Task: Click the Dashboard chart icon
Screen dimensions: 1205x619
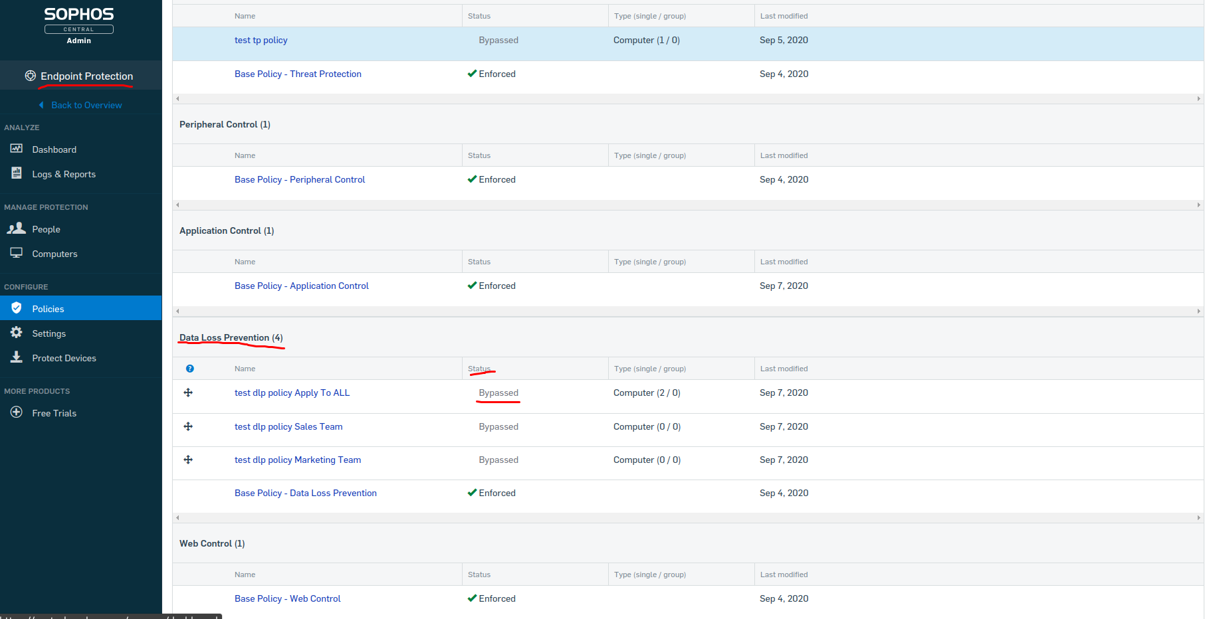Action: click(17, 149)
